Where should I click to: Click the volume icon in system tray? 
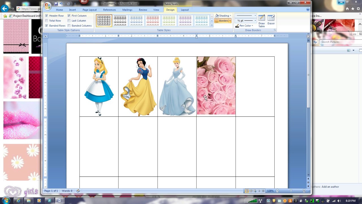(x=338, y=201)
